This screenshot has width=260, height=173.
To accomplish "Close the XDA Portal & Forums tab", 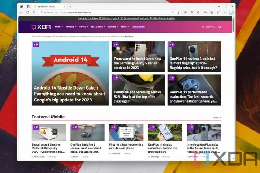I will [x=64, y=7].
